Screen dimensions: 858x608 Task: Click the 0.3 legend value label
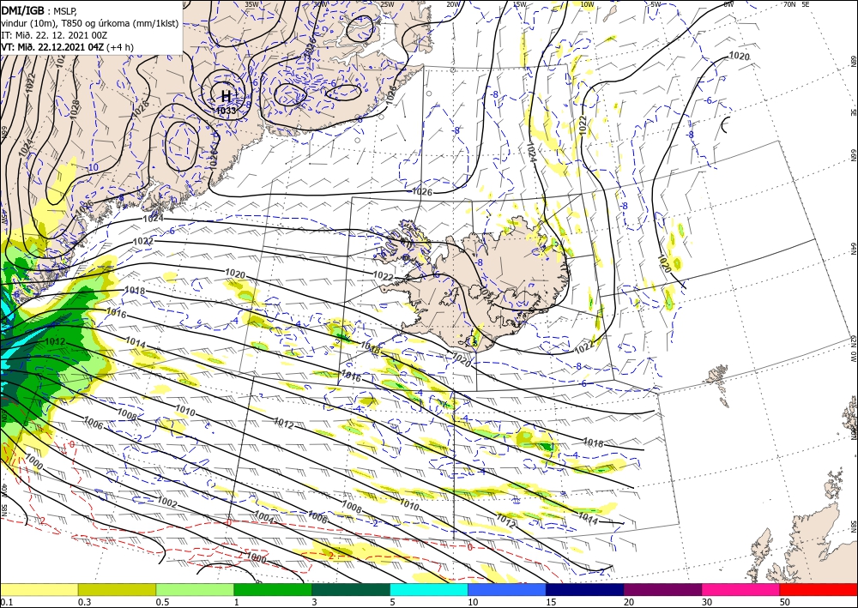coord(84,602)
